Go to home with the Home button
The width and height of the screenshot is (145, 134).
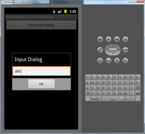point(100,60)
